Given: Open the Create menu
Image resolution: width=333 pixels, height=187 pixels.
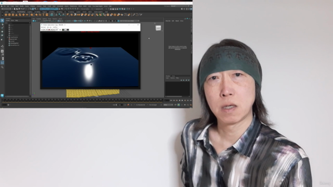Looking at the screenshot, I should (12, 6).
